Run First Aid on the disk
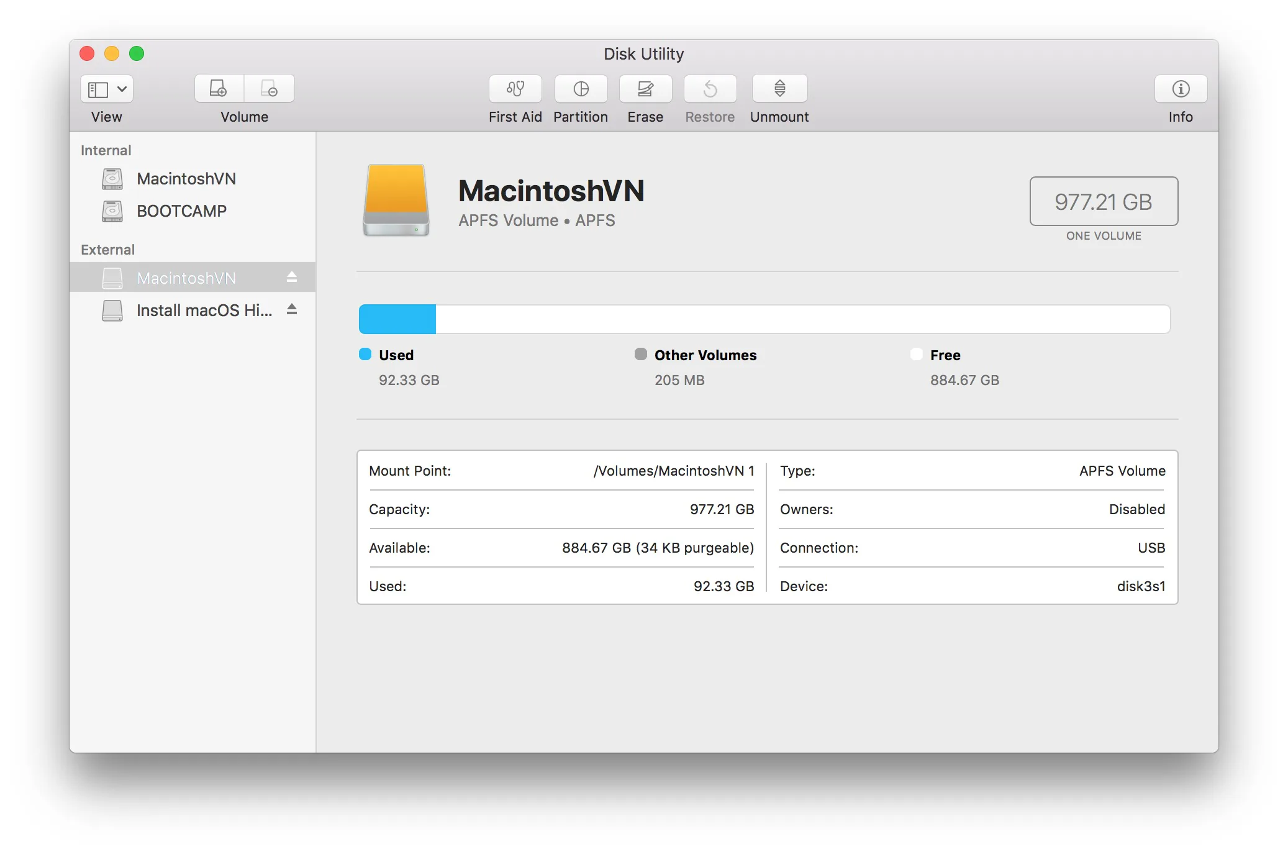 (515, 89)
